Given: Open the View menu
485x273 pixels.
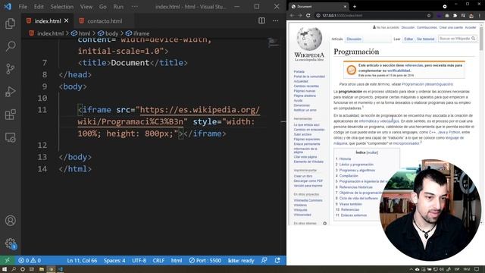Looking at the screenshot, I should point(86,7).
